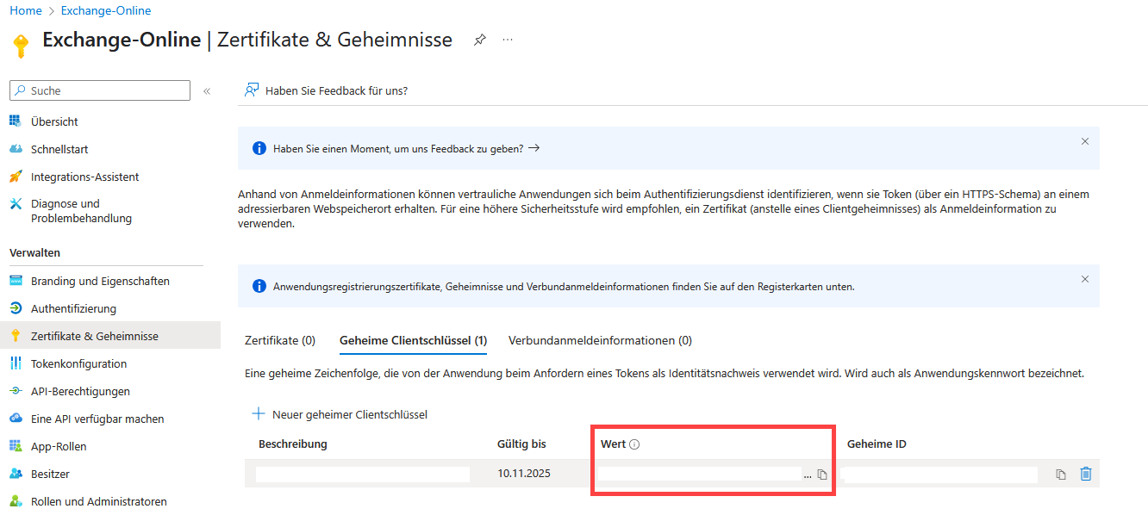1148x515 pixels.
Task: Click the Wert info icon
Action: [x=634, y=444]
